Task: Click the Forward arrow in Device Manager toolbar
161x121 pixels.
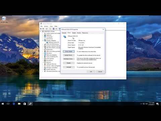Action: coord(43,29)
